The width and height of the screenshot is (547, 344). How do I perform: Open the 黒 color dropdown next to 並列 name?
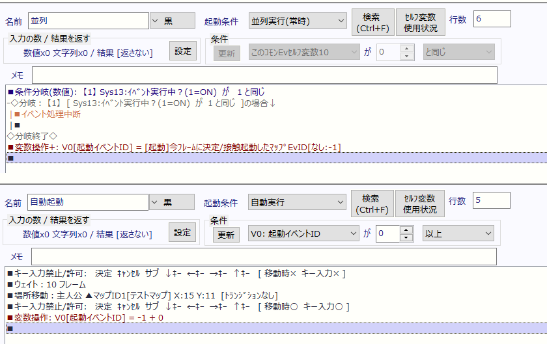[x=173, y=21]
